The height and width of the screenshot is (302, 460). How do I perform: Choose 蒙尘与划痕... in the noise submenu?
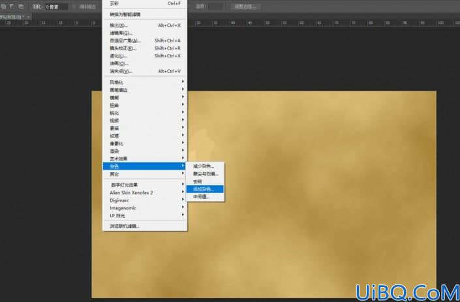(205, 174)
